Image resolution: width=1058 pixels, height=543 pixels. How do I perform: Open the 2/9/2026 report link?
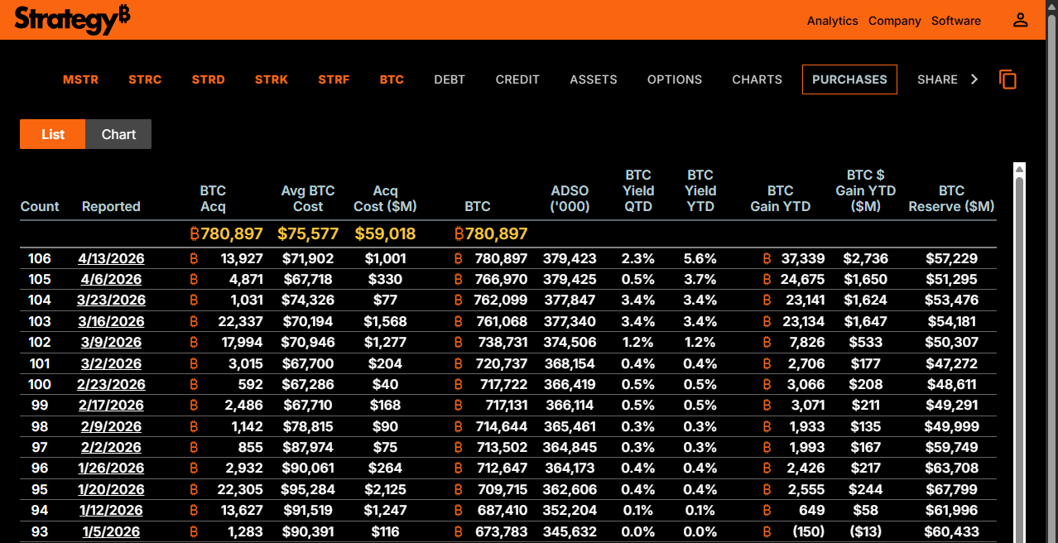click(111, 426)
